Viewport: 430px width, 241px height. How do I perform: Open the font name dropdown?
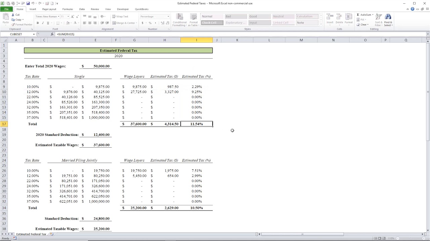58,16
